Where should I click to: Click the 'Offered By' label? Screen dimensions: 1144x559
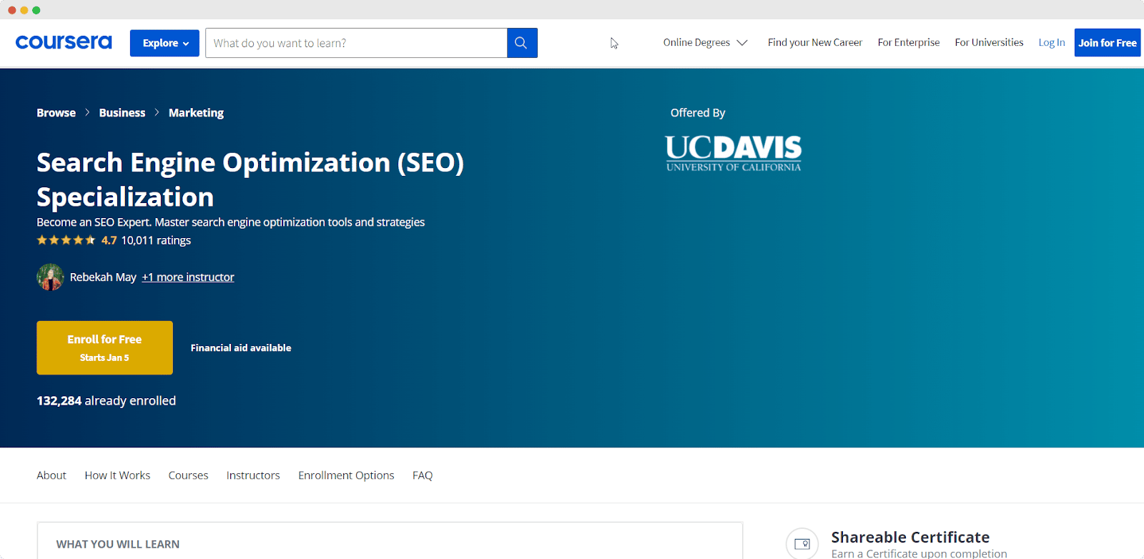(698, 113)
